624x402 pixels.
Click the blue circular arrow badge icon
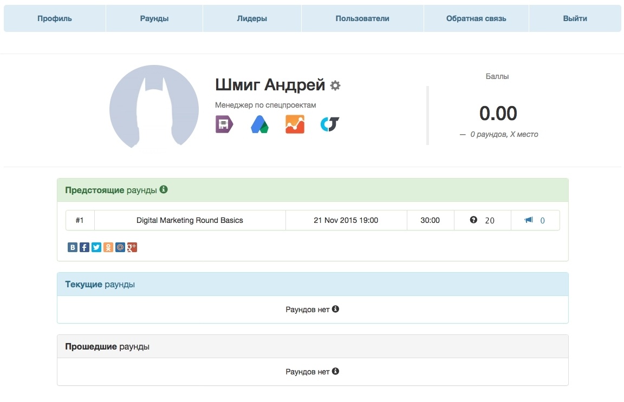point(330,124)
